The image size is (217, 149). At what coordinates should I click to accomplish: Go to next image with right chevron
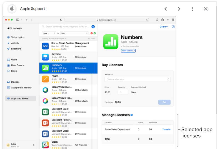[179, 9]
